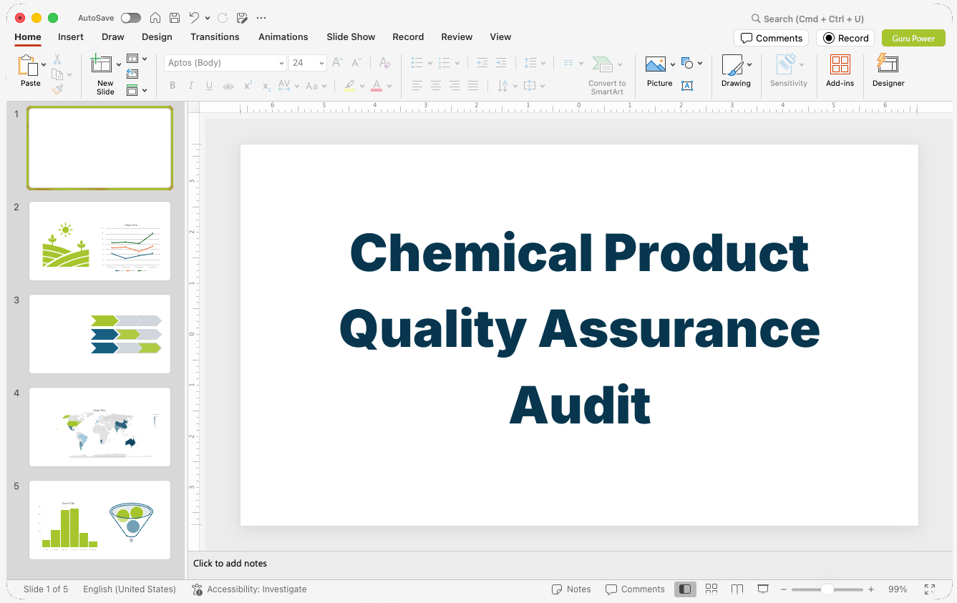Click the Guru Power button
This screenshot has width=957, height=603.
point(913,38)
